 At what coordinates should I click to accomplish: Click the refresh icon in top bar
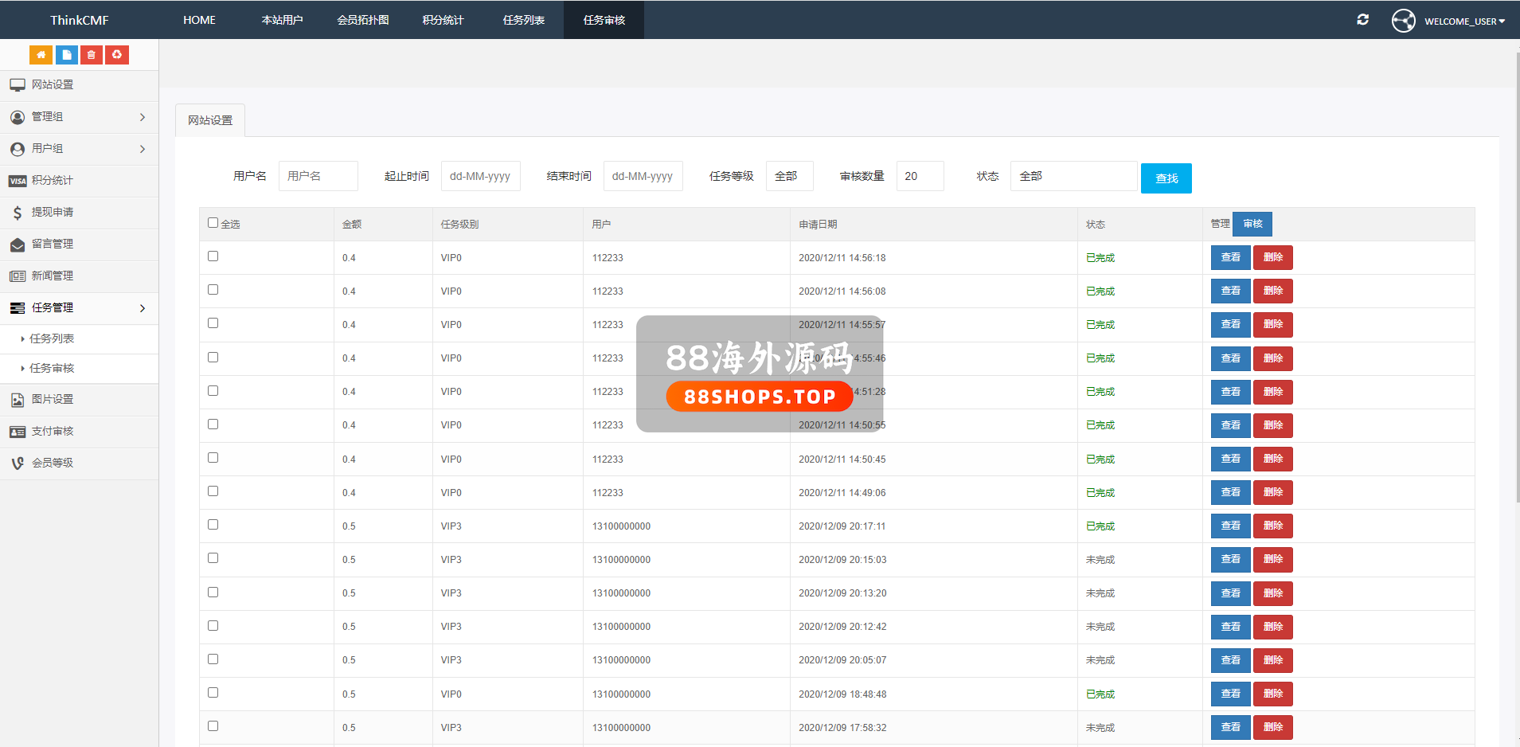1362,20
